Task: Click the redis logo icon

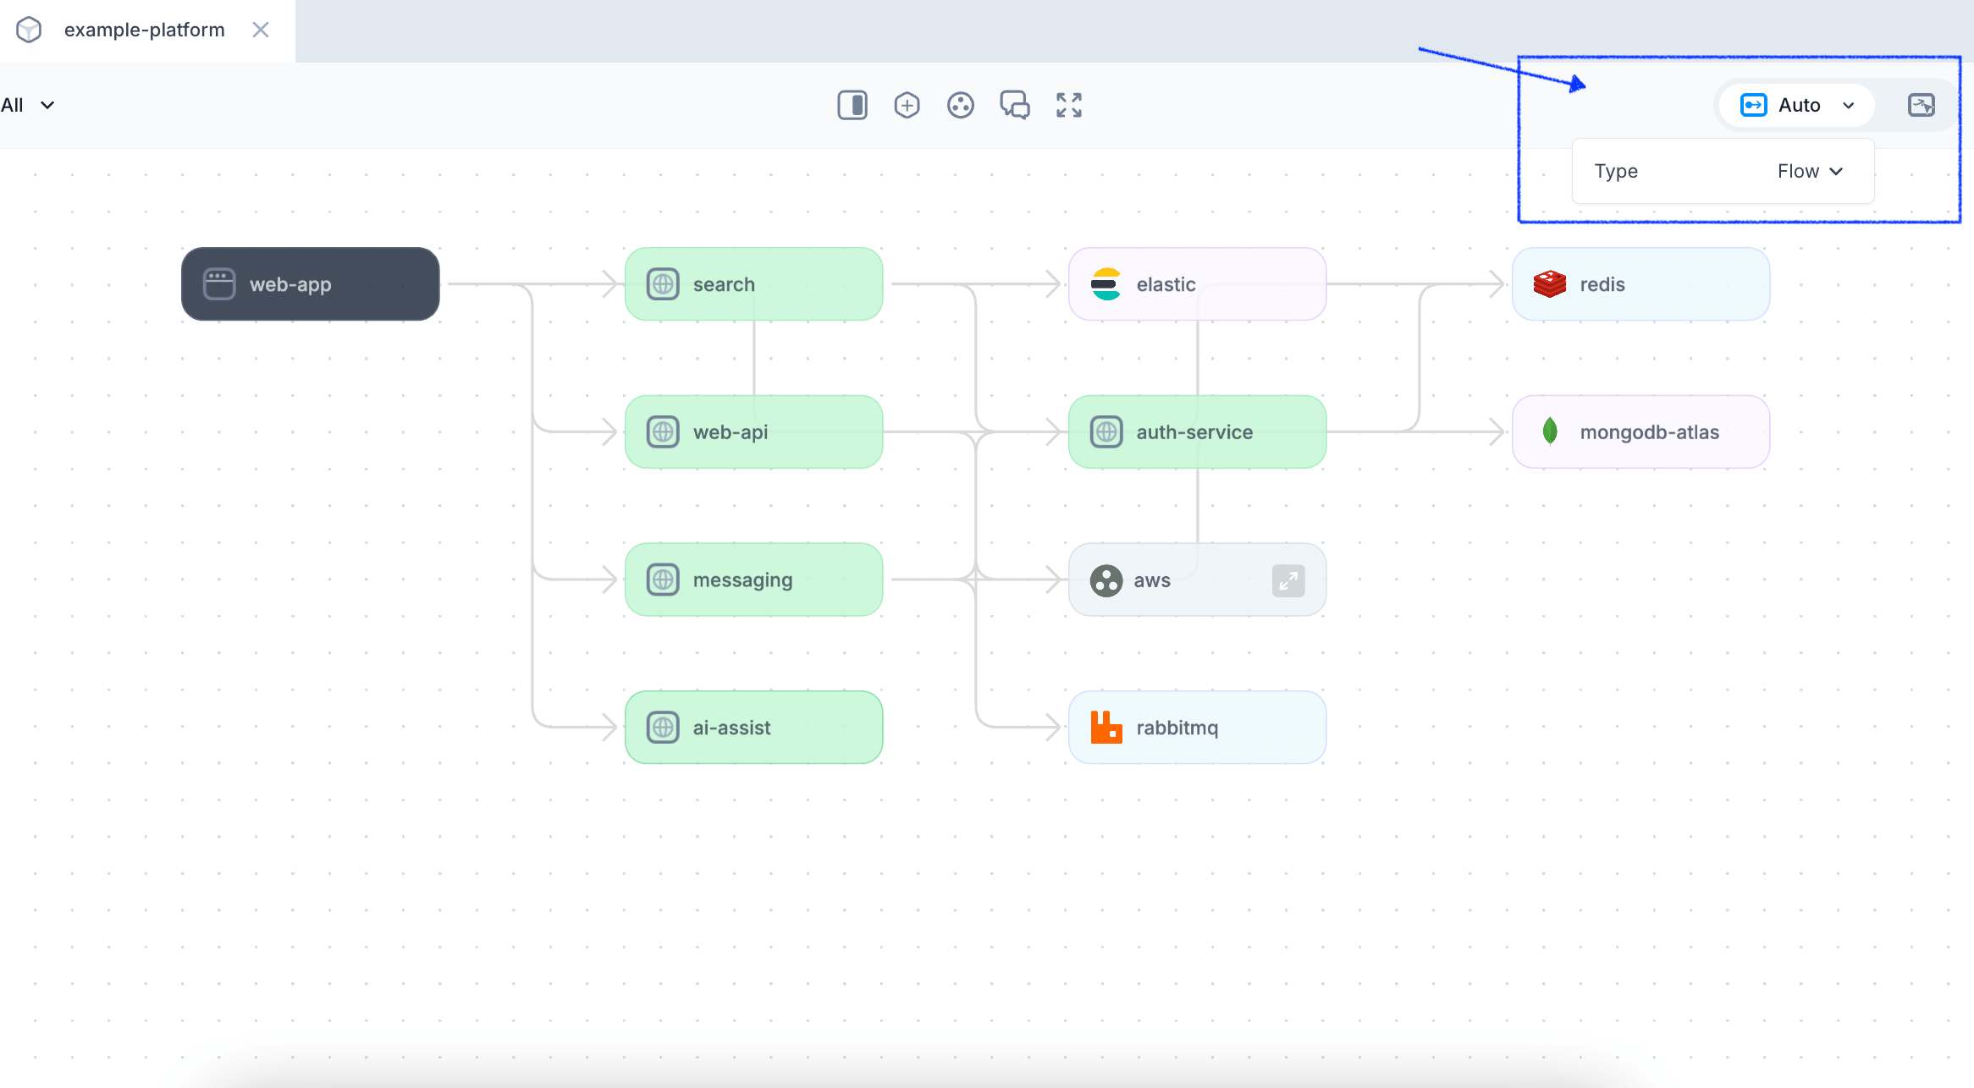Action: click(x=1549, y=284)
